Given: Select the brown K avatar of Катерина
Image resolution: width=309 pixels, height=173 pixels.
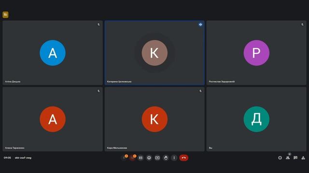Looking at the screenshot, I should tap(154, 53).
